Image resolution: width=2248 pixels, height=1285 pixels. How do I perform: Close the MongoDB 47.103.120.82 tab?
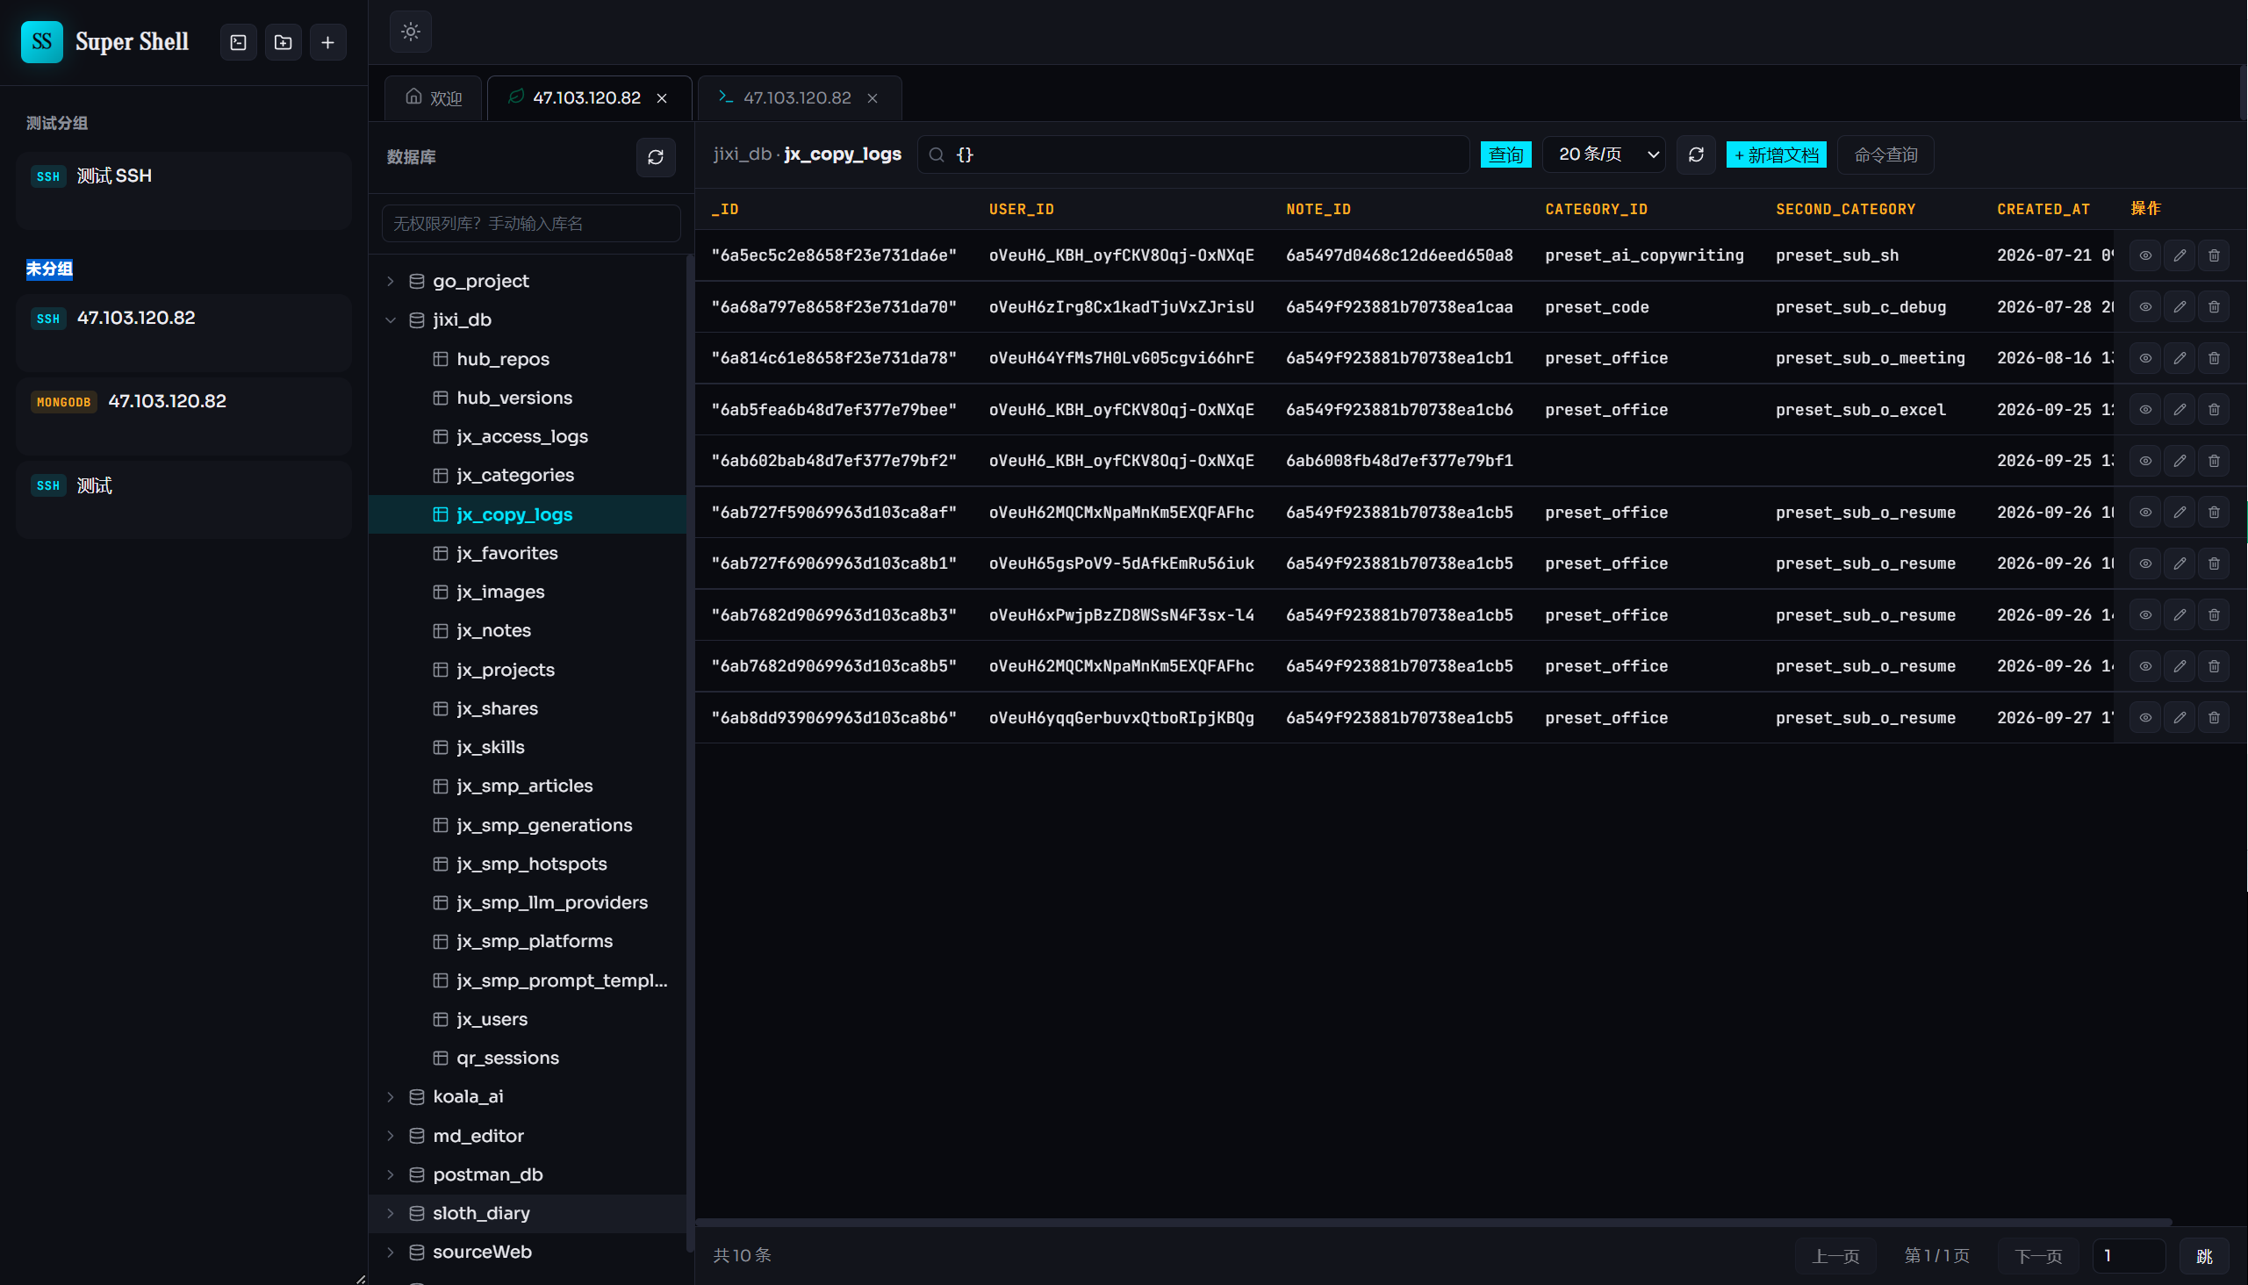(662, 98)
